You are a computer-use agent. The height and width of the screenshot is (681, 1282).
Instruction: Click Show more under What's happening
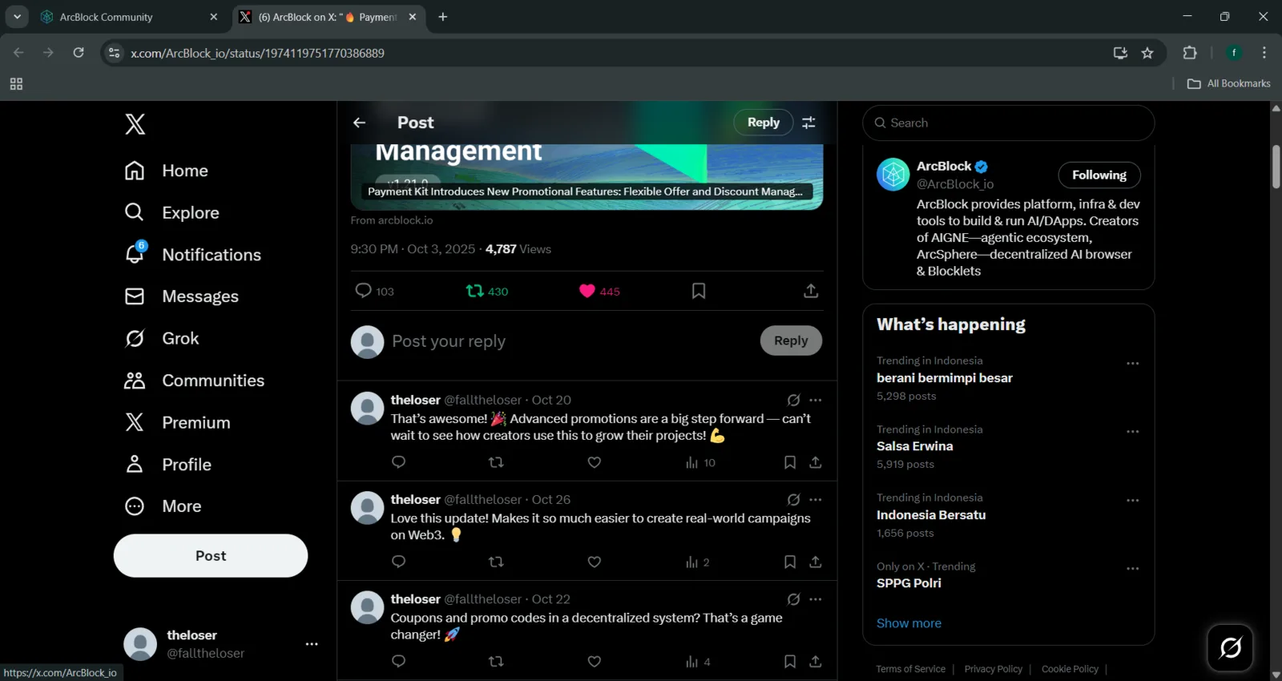pos(909,623)
